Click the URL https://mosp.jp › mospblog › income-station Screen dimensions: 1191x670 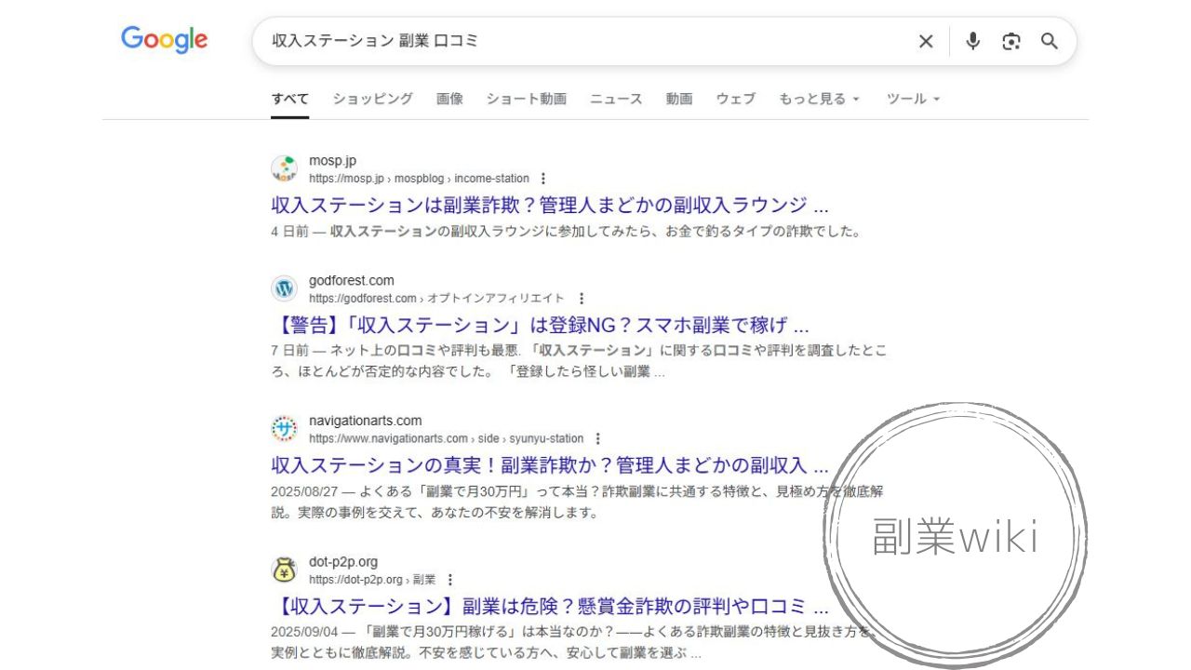coord(419,179)
